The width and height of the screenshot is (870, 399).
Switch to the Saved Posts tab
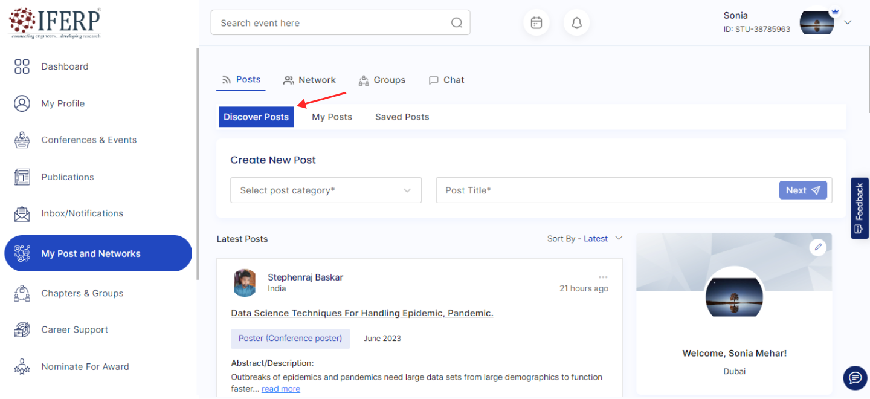coord(402,117)
